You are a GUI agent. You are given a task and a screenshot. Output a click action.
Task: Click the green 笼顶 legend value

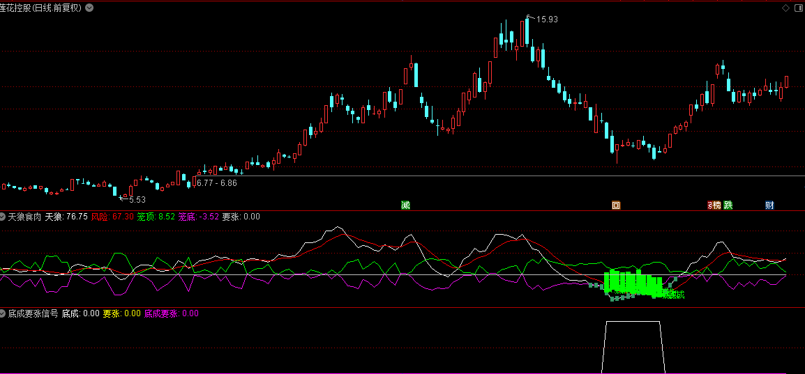click(156, 217)
